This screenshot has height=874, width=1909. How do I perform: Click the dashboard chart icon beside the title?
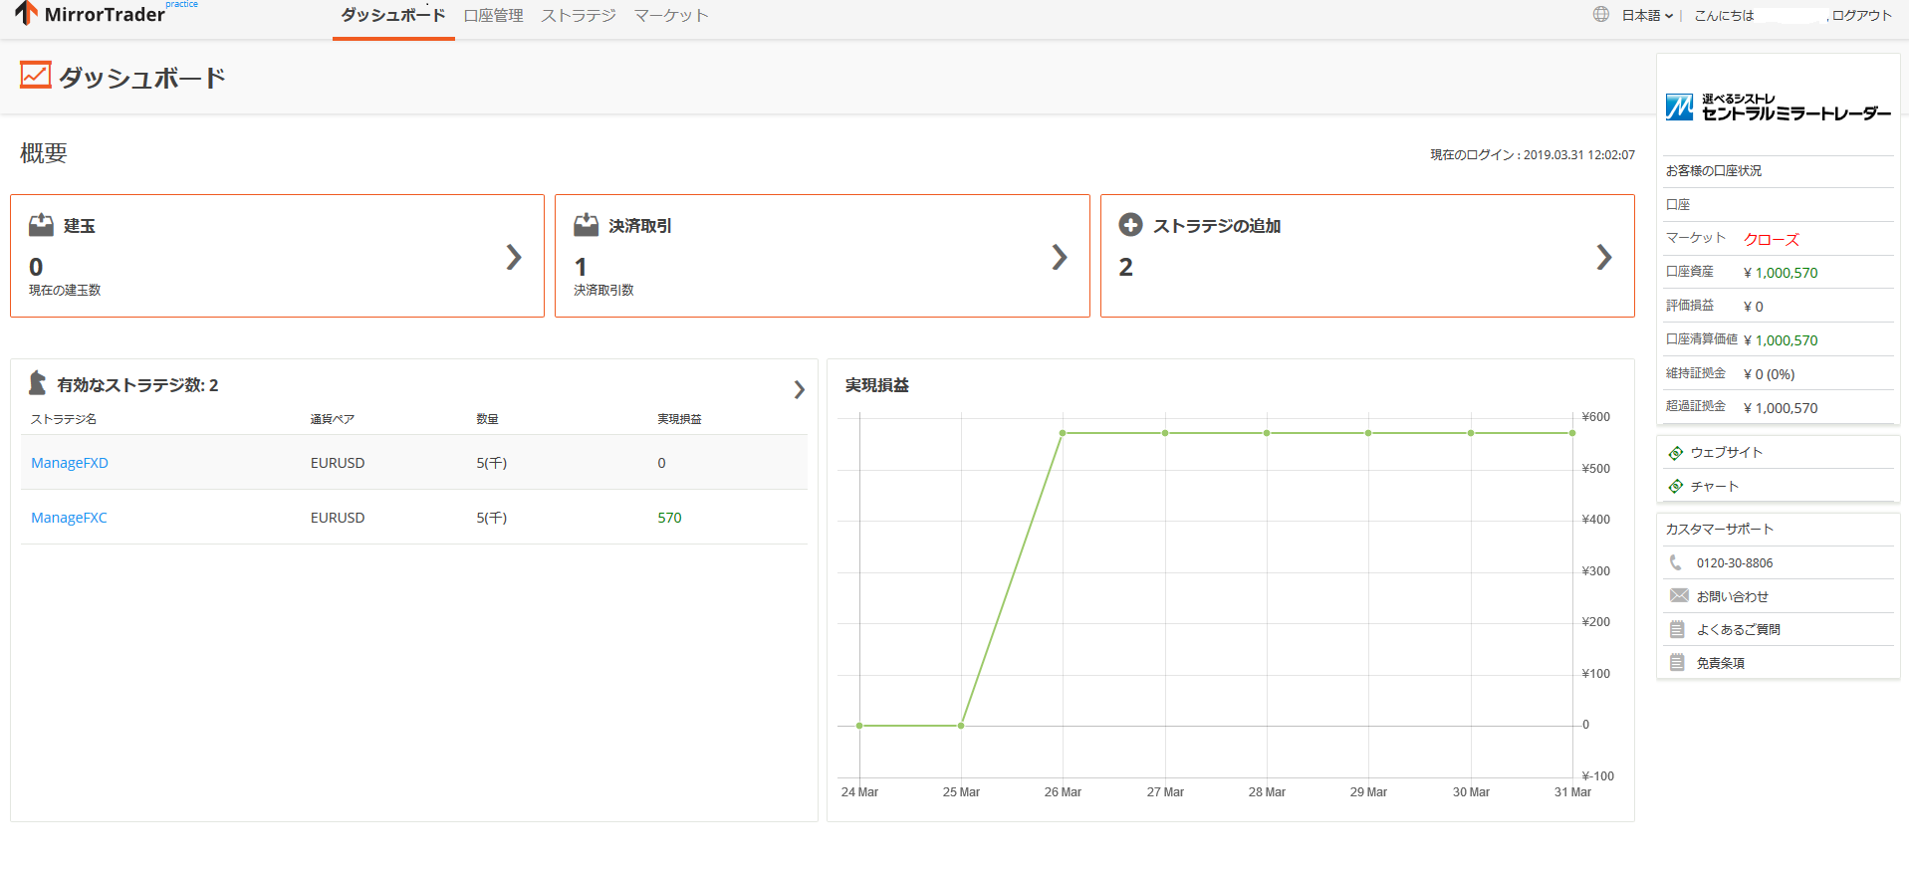(36, 76)
